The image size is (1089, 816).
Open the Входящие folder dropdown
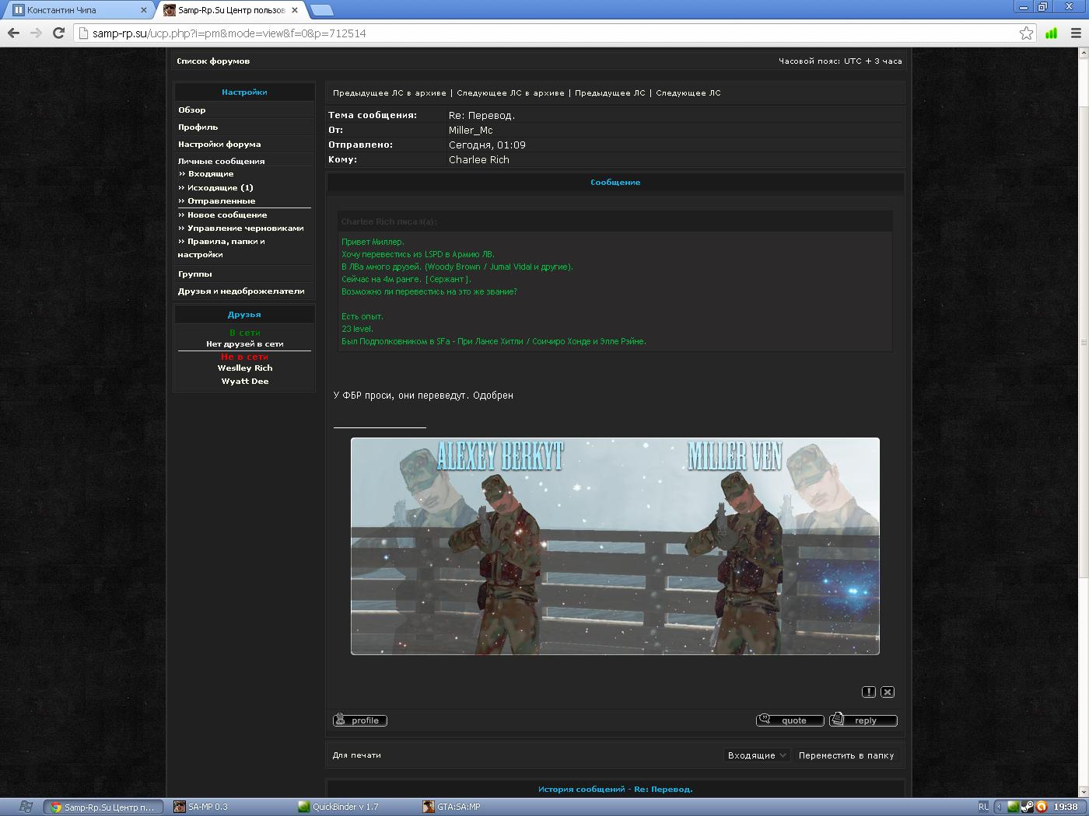pyautogui.click(x=758, y=755)
